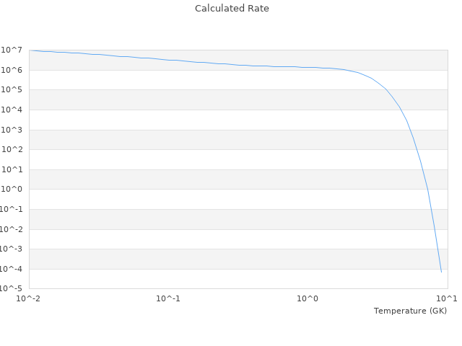Click the blue curve's lowest endpoint
Screen dimensions: 462x346
coord(441,272)
